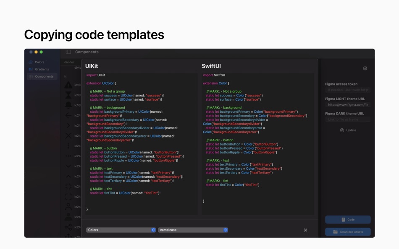This screenshot has height=249, width=399.
Task: Click the Figma DARK theme URL field
Action: tap(348, 119)
